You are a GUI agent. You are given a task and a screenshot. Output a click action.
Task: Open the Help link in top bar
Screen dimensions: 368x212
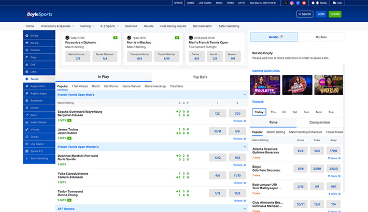tap(337, 3)
